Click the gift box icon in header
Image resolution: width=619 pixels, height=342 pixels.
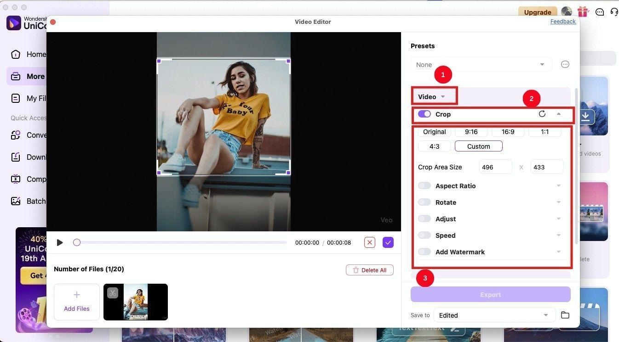583,12
